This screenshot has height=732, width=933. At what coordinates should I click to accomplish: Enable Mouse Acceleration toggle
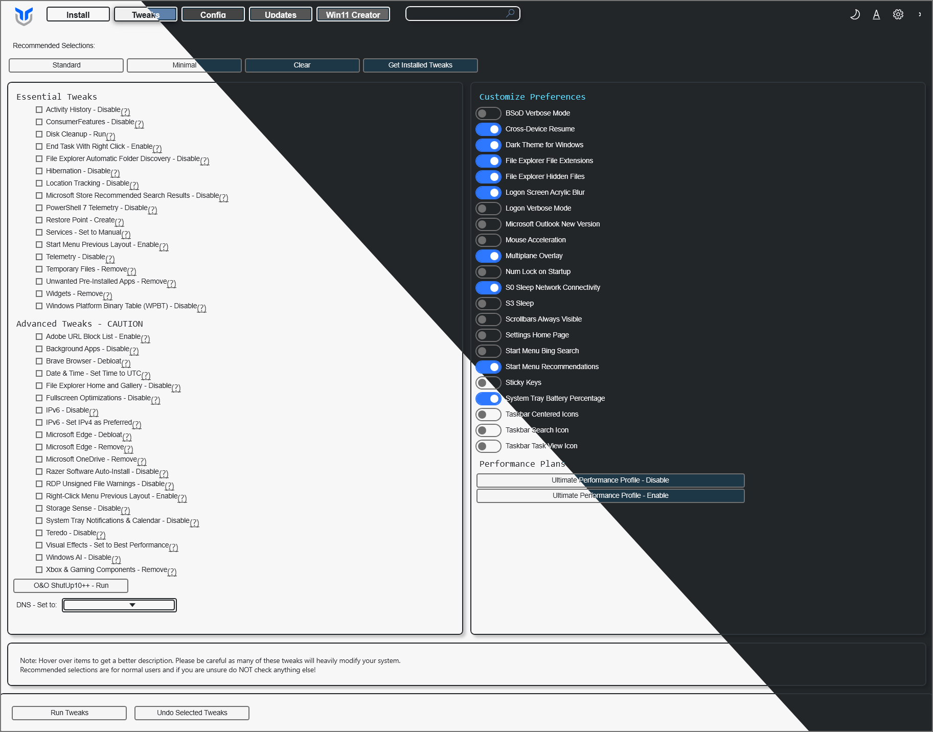coord(488,240)
